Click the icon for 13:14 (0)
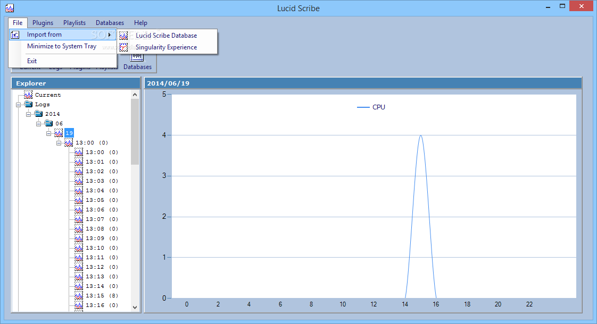The height and width of the screenshot is (324, 597). 79,286
